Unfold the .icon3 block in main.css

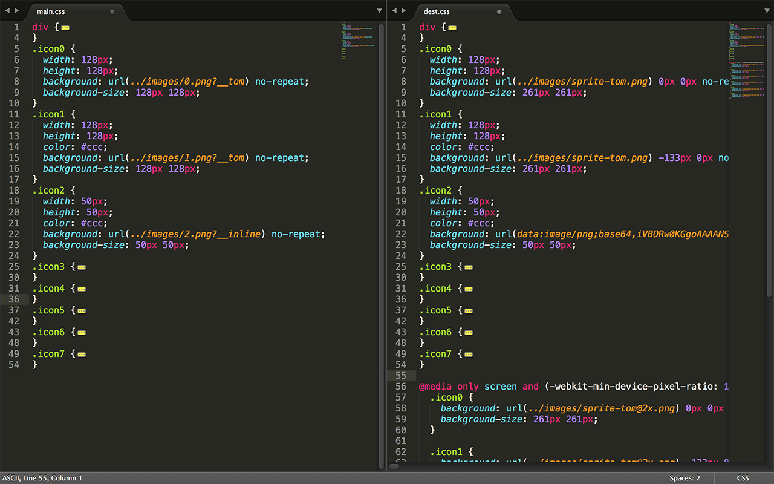pyautogui.click(x=82, y=267)
